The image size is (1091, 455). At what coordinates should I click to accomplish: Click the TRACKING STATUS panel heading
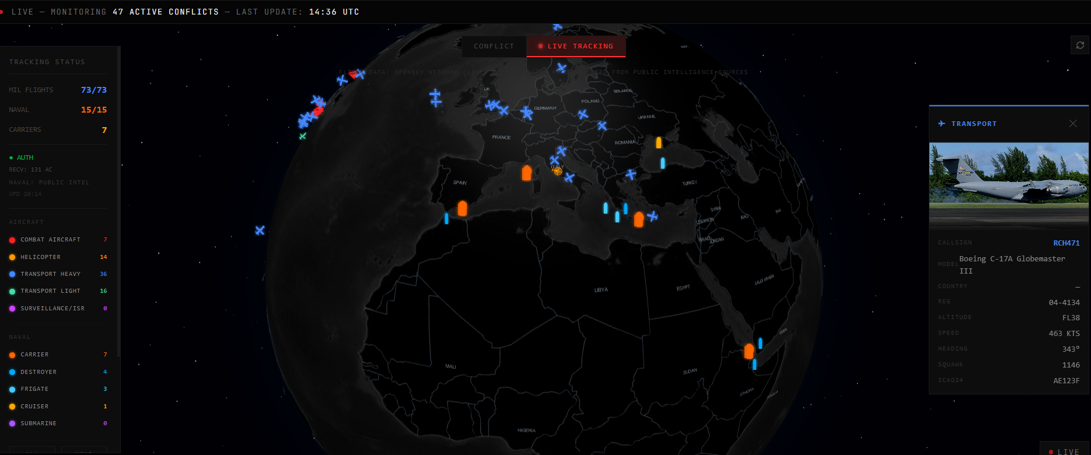[x=47, y=62]
